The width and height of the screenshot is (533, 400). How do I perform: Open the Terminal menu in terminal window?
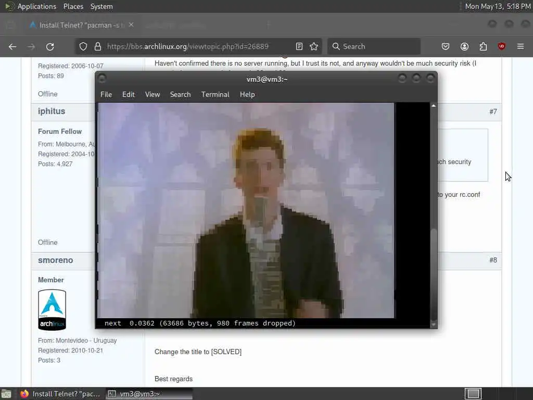215,95
